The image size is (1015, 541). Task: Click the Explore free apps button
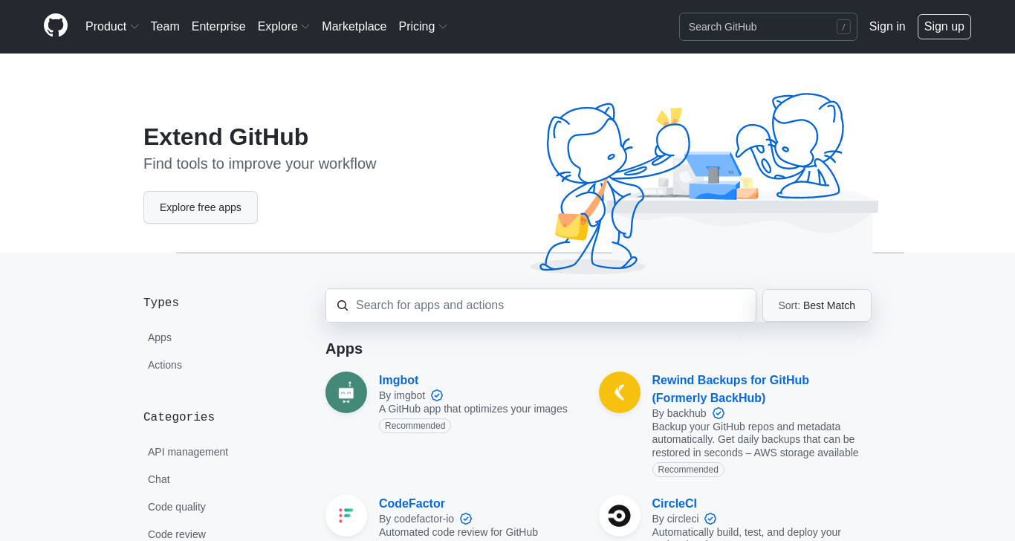pyautogui.click(x=201, y=207)
